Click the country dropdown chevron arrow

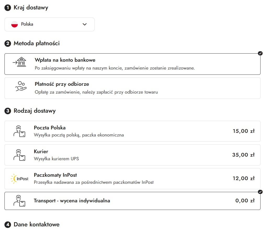click(x=84, y=24)
